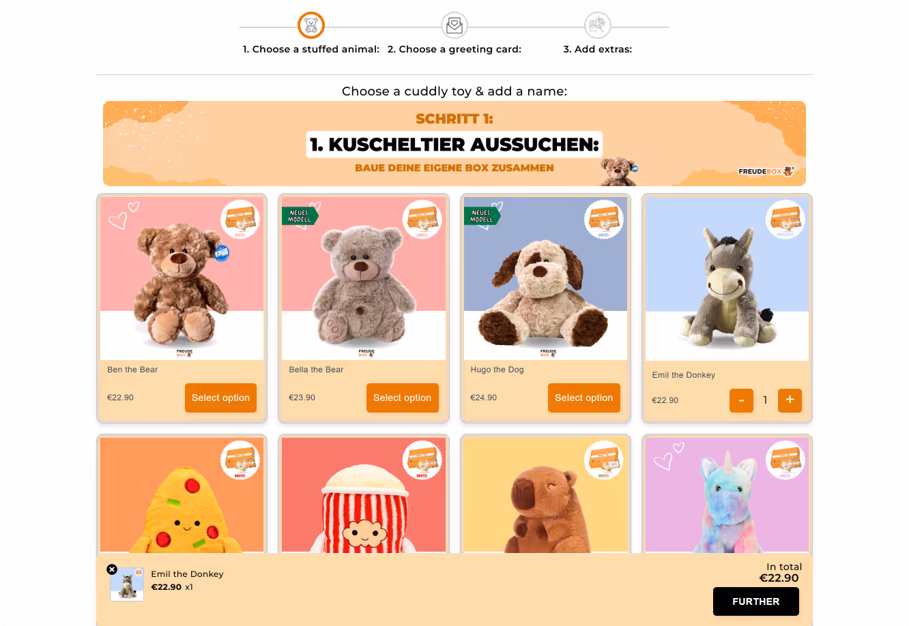Click Emil the Donkey cart thumbnail
909x626 pixels.
(127, 584)
